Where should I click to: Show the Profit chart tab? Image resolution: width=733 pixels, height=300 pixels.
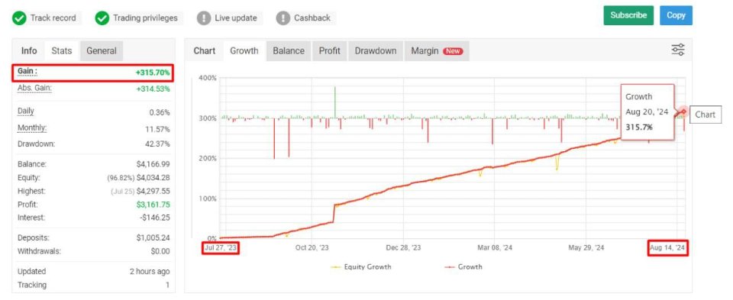pyautogui.click(x=330, y=51)
